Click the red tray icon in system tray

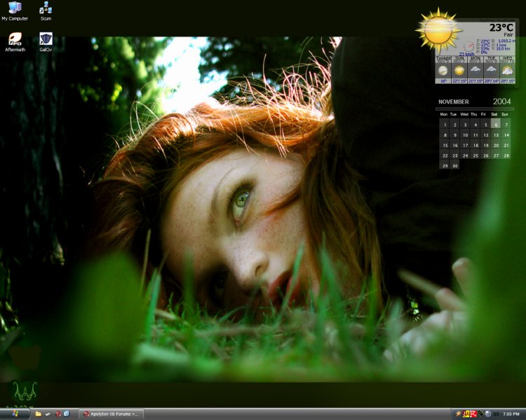[x=474, y=414]
